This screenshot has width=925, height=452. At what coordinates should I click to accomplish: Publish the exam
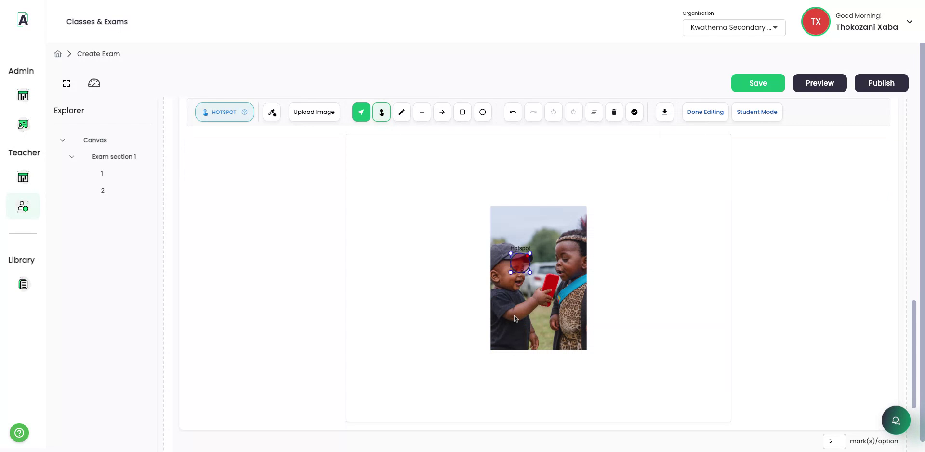(881, 83)
